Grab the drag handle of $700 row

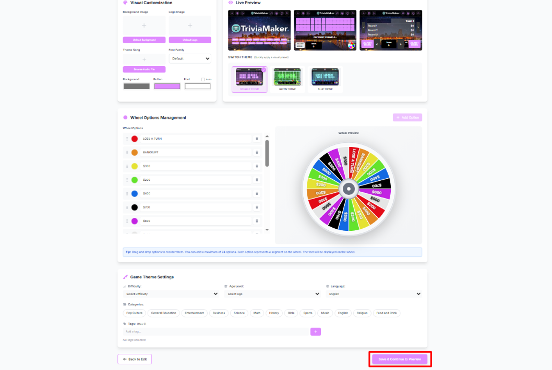click(127, 207)
